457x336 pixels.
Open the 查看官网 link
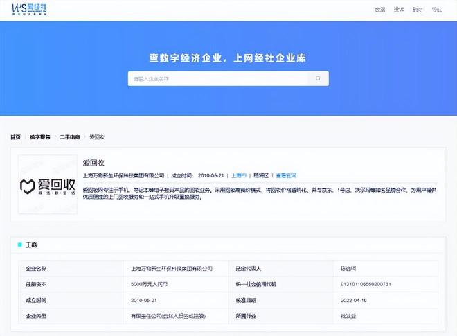click(x=286, y=175)
